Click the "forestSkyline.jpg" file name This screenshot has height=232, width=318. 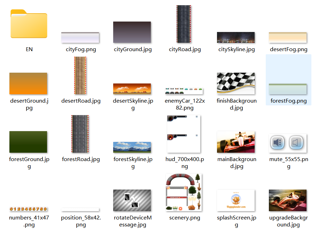(133, 163)
